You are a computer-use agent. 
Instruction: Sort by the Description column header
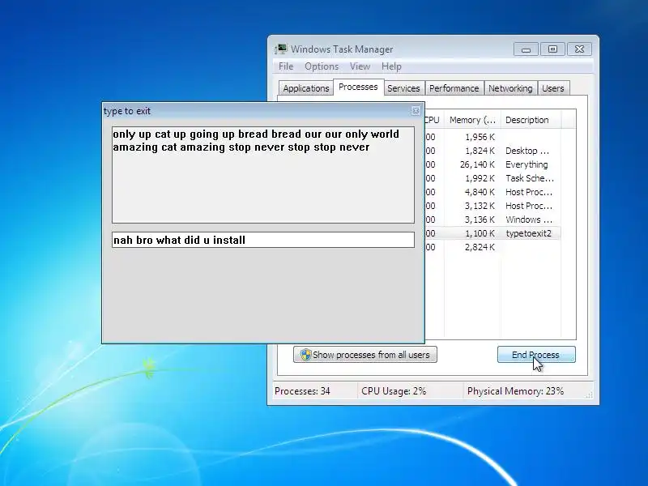[531, 120]
